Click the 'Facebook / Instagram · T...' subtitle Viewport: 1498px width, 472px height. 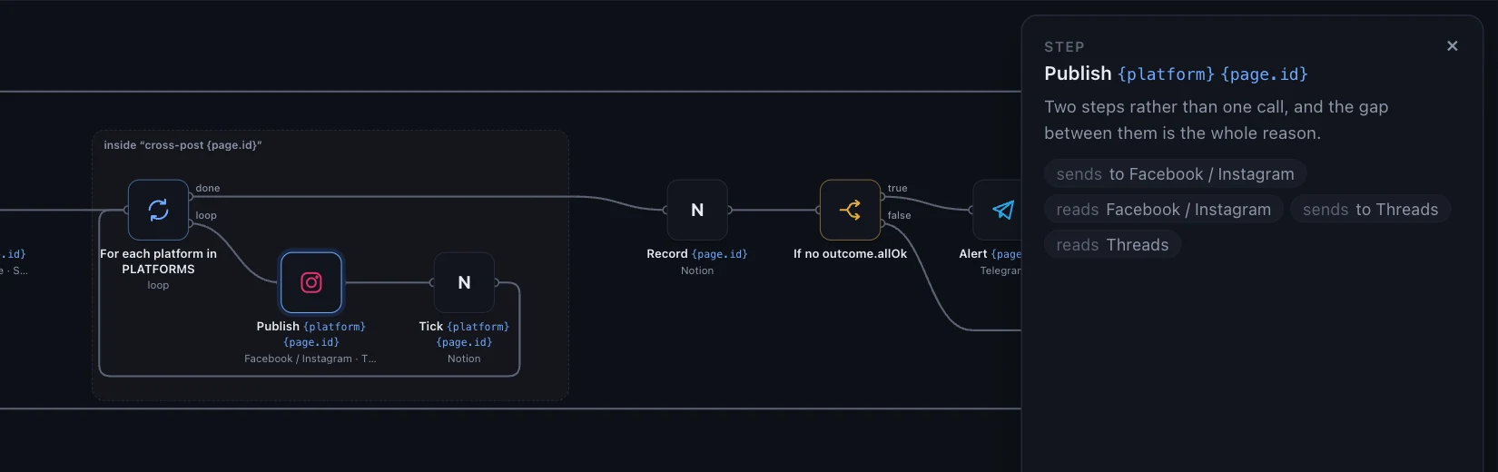coord(310,359)
